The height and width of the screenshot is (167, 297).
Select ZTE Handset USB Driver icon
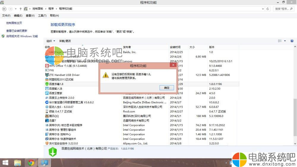coord(47,75)
